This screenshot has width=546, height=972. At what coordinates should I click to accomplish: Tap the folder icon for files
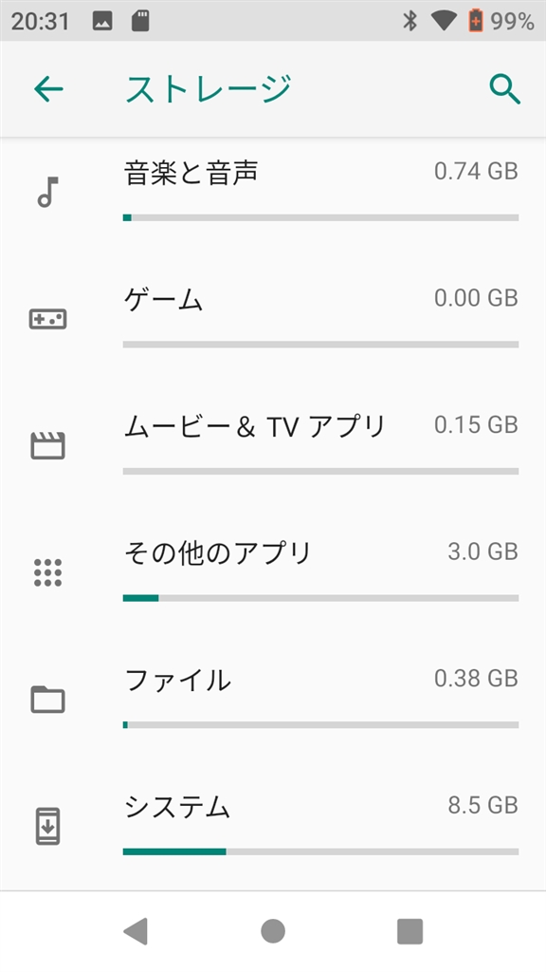[x=47, y=700]
